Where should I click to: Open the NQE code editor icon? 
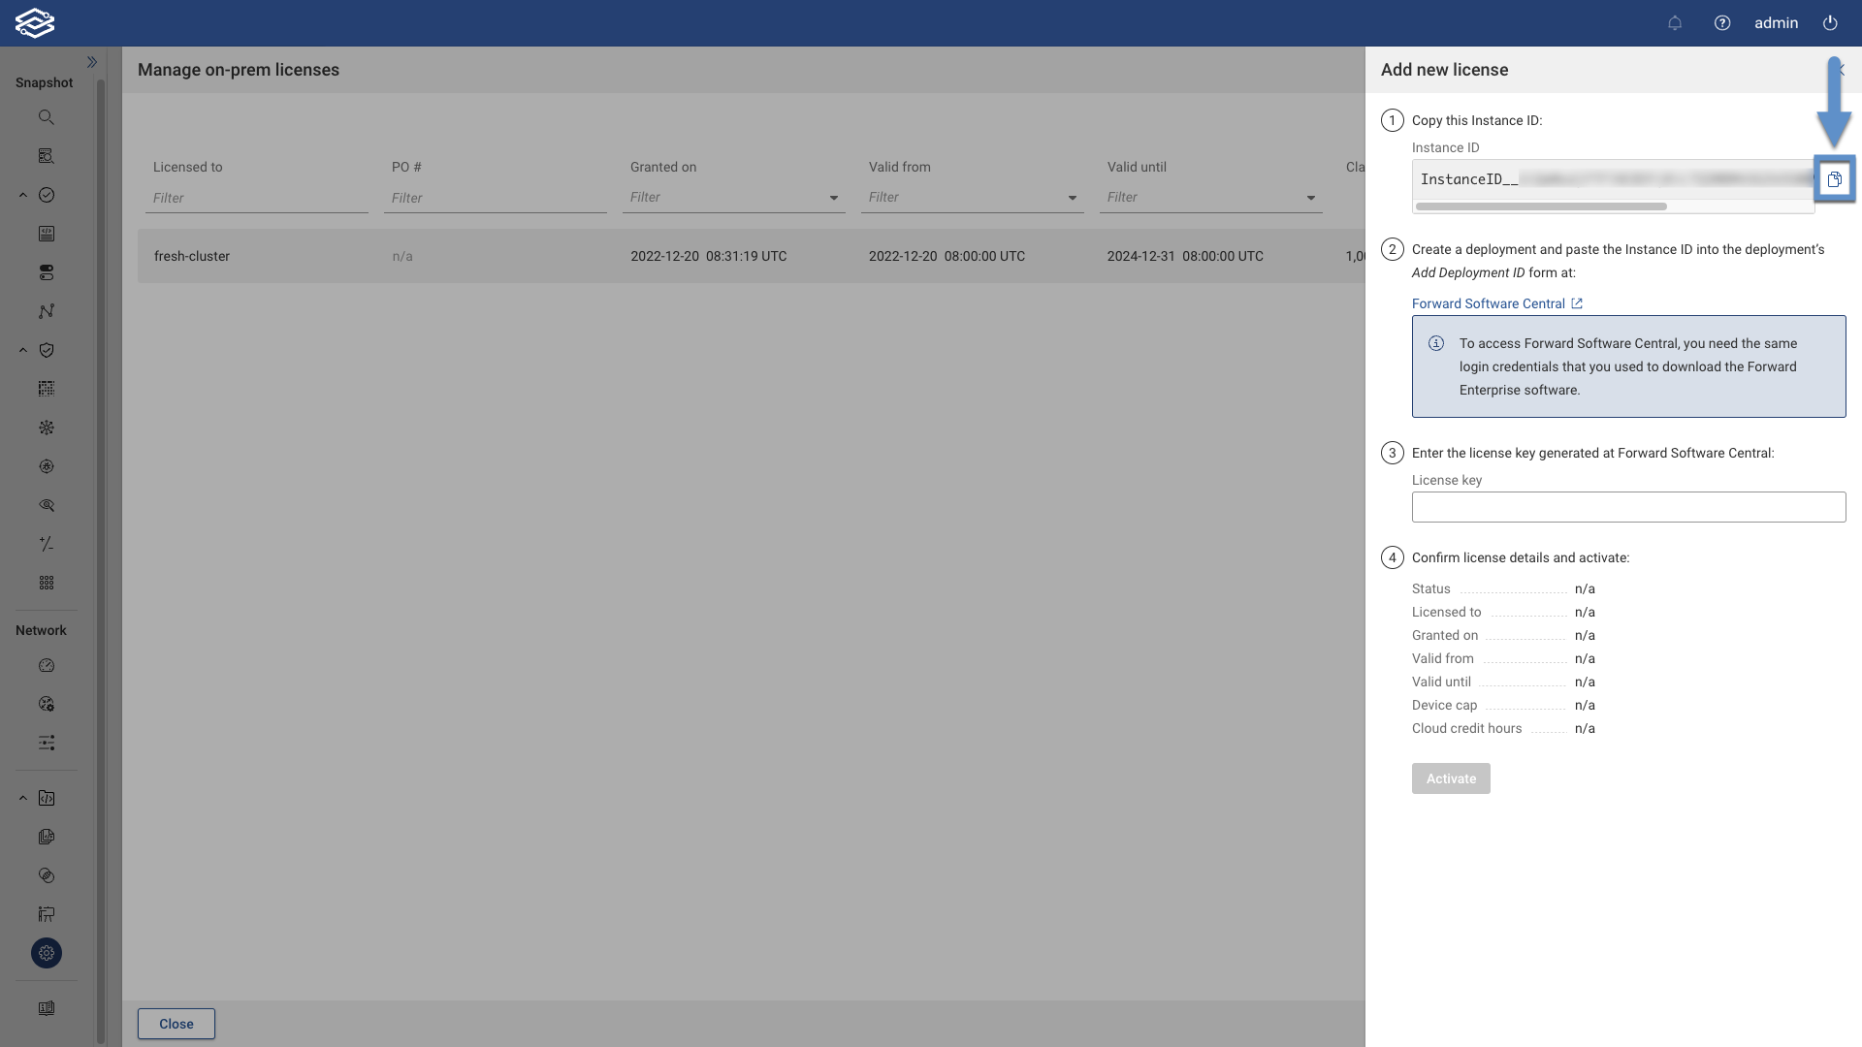46,798
